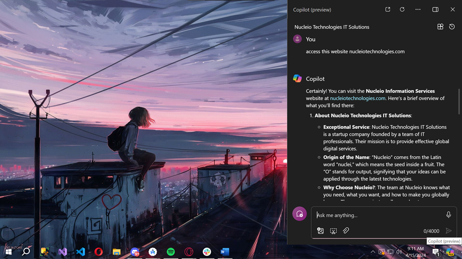Image resolution: width=462 pixels, height=259 pixels.
Task: Open the notification center icon
Action: click(x=436, y=252)
